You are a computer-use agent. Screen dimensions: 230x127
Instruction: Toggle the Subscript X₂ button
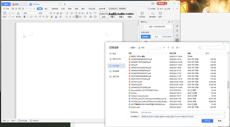43,17
